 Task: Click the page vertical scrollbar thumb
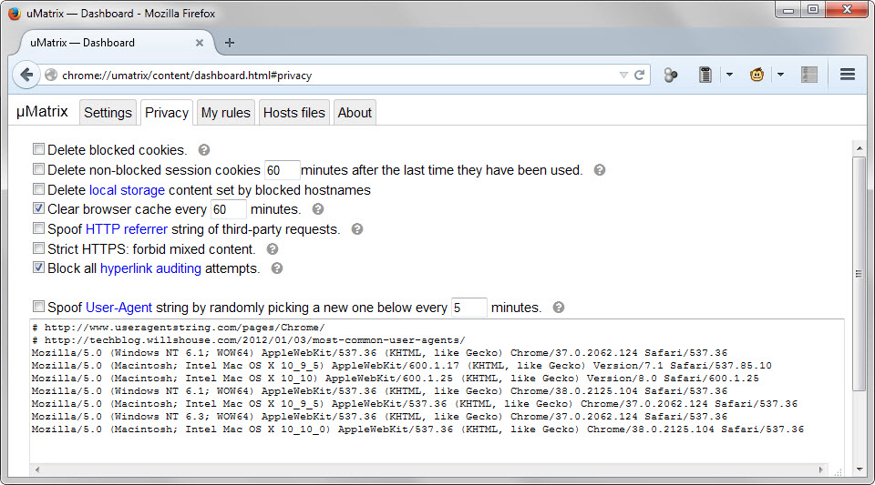pos(859,273)
